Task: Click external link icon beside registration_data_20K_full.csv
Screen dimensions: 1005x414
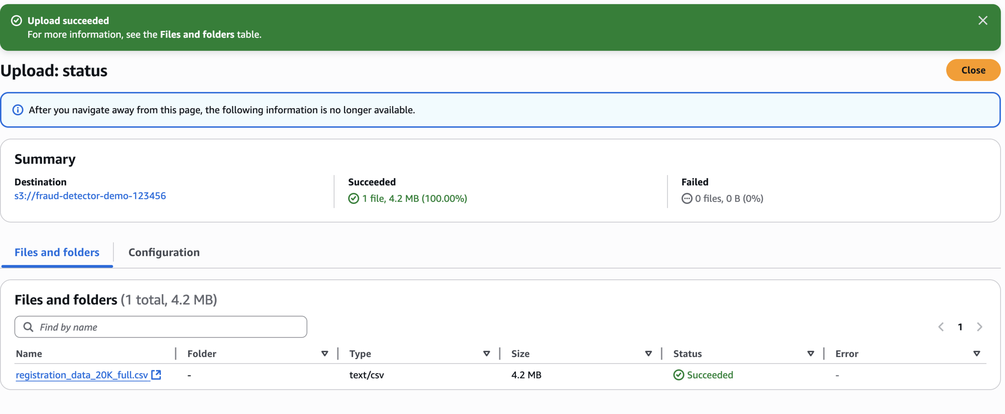Action: [156, 375]
